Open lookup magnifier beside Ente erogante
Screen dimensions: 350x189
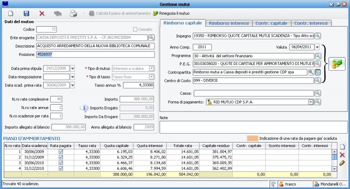pyautogui.click(x=151, y=38)
